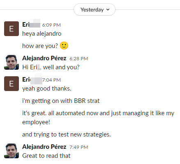Select the 'heya alejandro' message

[x=42, y=34]
